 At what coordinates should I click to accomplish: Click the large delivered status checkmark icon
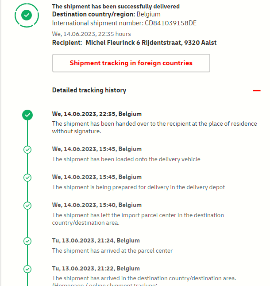point(27,16)
